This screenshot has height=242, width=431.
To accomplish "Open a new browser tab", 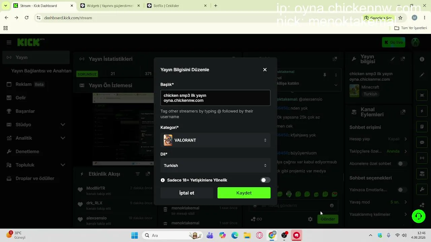I will [216, 6].
